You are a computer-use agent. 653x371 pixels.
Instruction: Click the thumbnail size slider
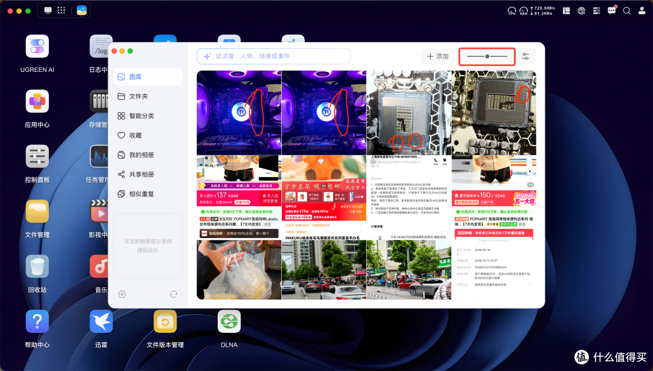[487, 56]
